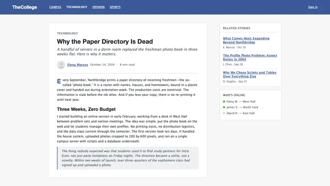
Task: Open the Campus section
Action: coord(55,7)
